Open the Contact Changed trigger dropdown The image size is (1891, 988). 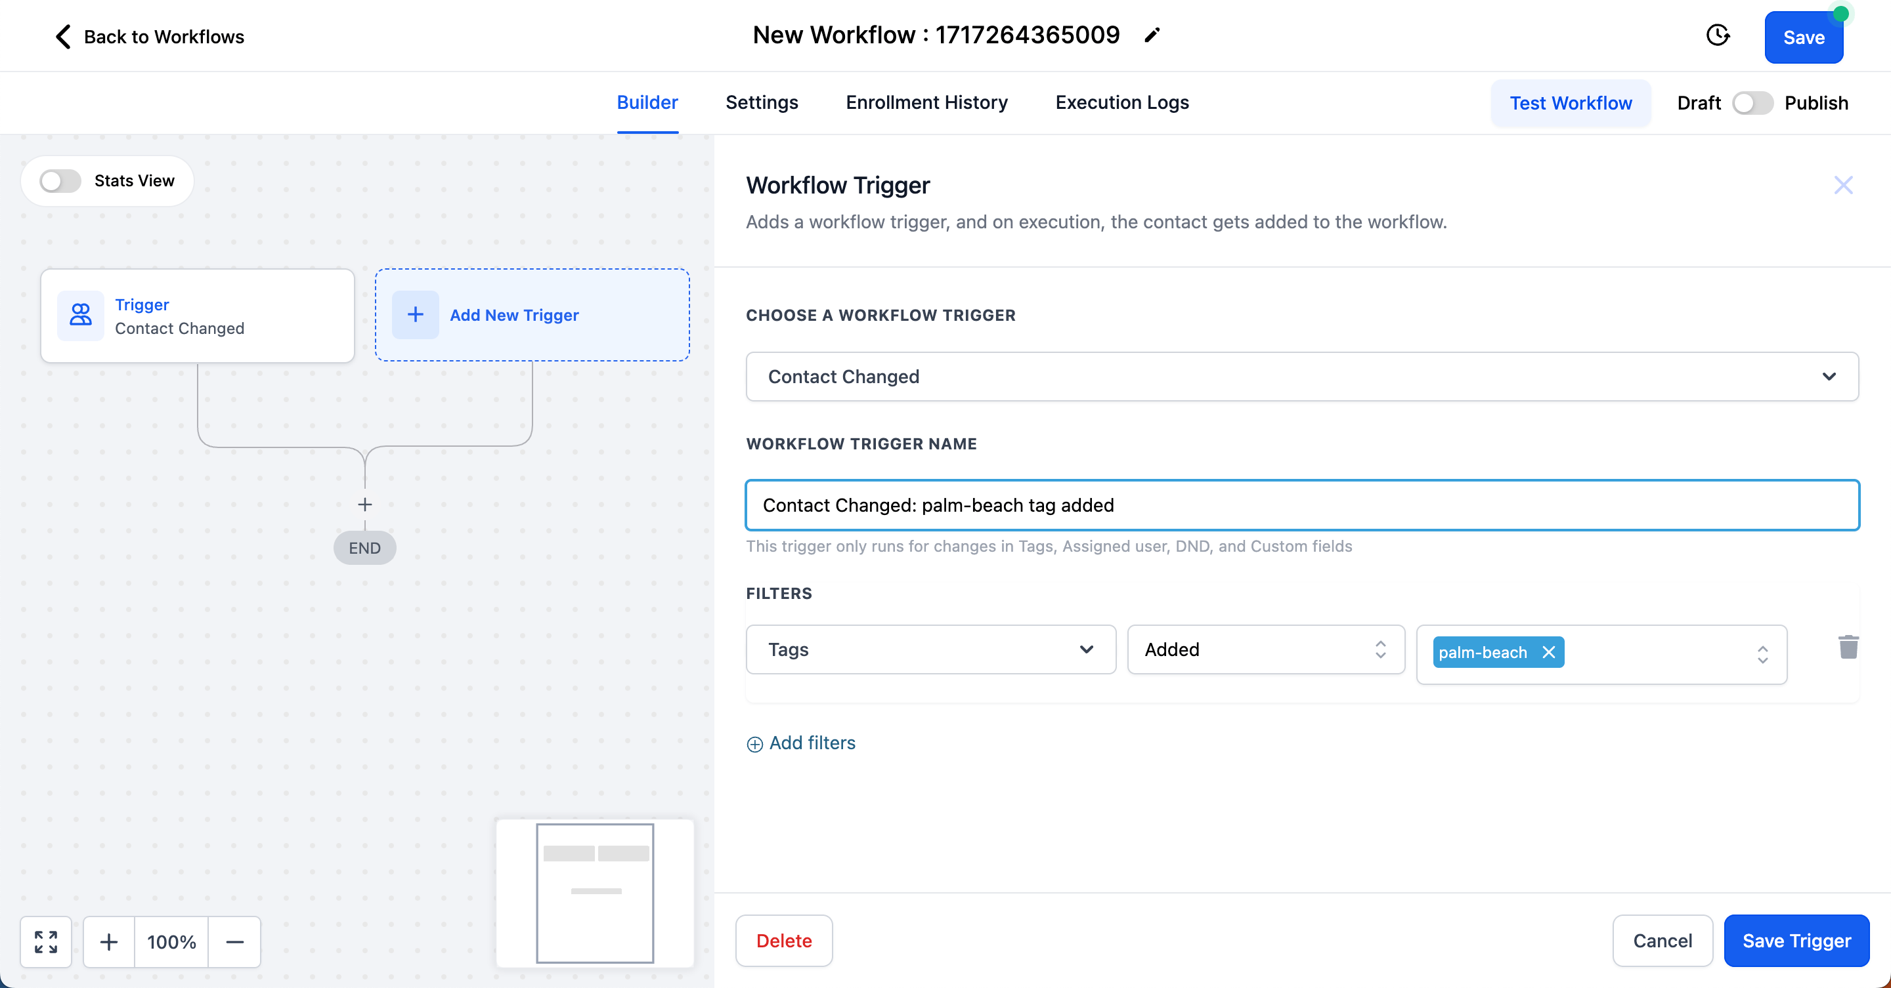1301,377
